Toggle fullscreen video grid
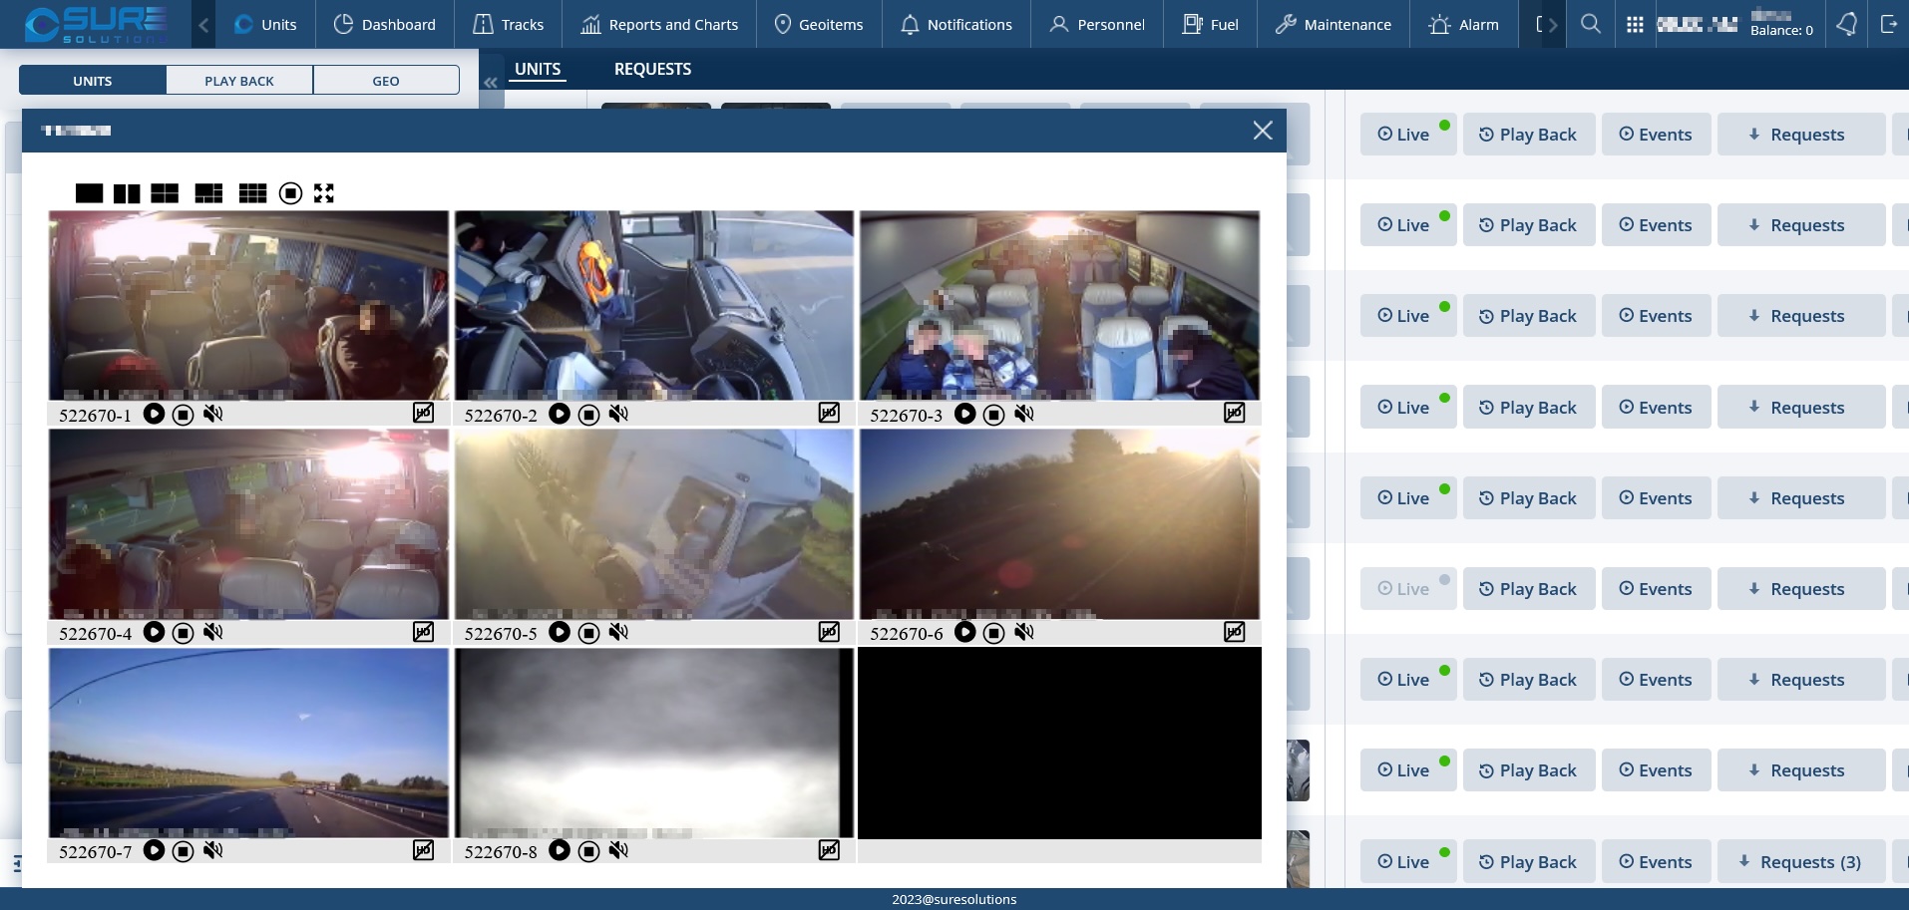This screenshot has height=910, width=1909. [x=324, y=193]
